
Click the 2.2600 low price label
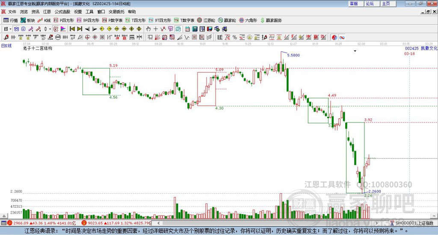(375, 191)
